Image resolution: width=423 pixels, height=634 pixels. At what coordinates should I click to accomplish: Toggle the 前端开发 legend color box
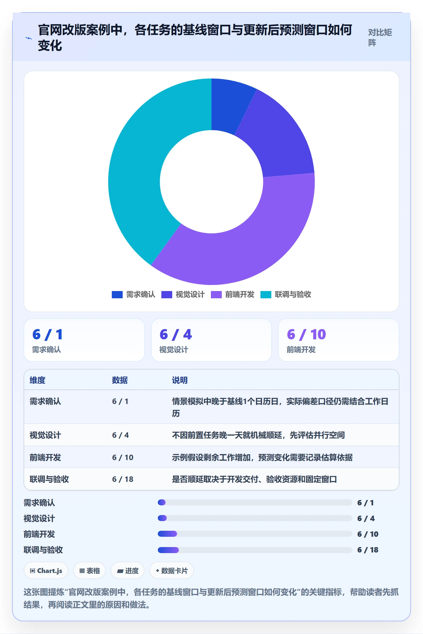216,294
